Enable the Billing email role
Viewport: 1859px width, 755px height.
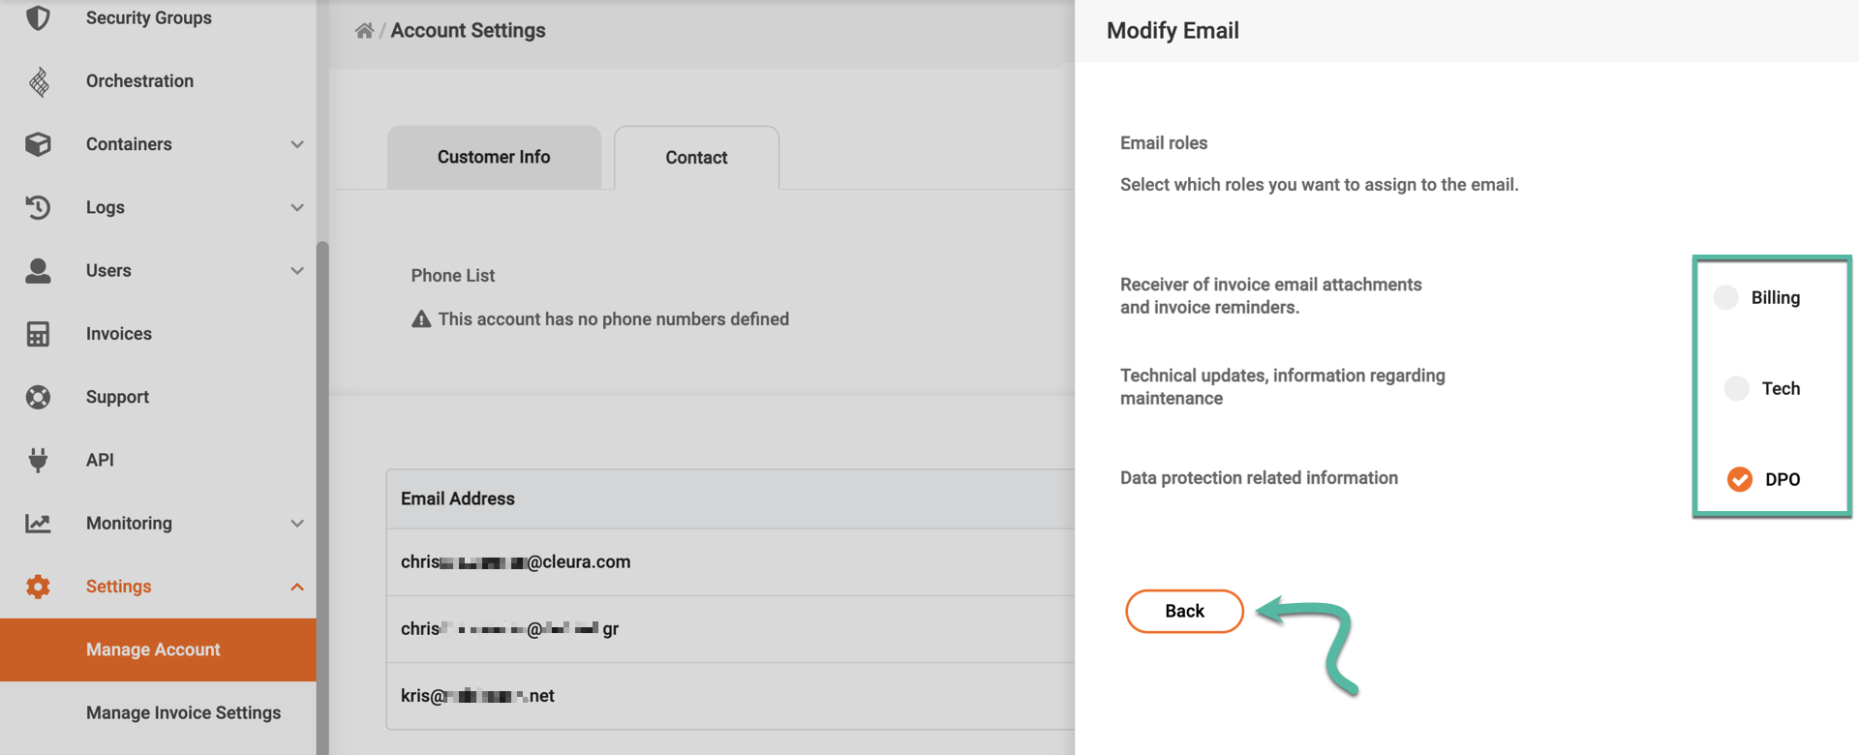[1725, 297]
